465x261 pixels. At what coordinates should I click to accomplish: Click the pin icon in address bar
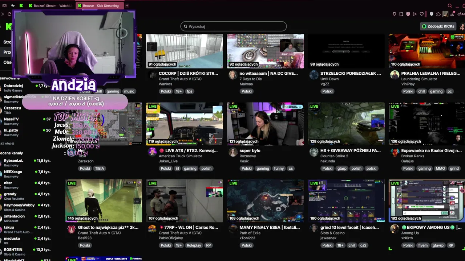pos(394,14)
